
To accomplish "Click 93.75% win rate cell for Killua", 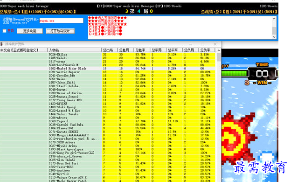I will tap(142, 55).
